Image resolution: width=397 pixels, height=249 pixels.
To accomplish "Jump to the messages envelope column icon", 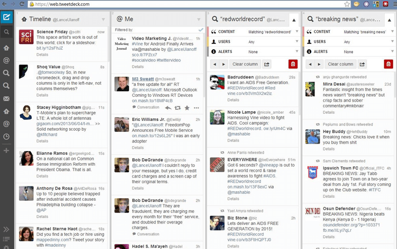I will coord(6,99).
